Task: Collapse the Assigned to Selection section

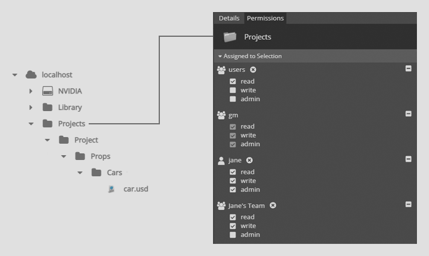Action: tap(220, 56)
